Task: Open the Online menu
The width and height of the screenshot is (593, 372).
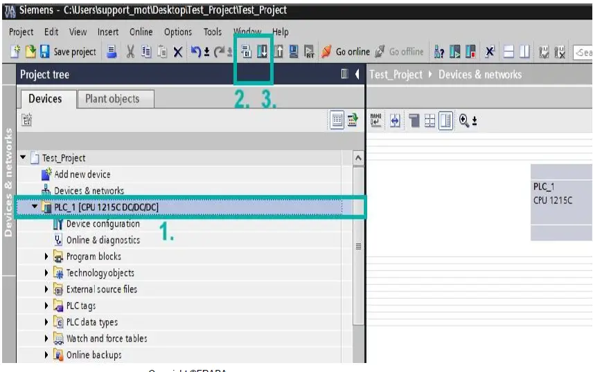Action: tap(141, 32)
